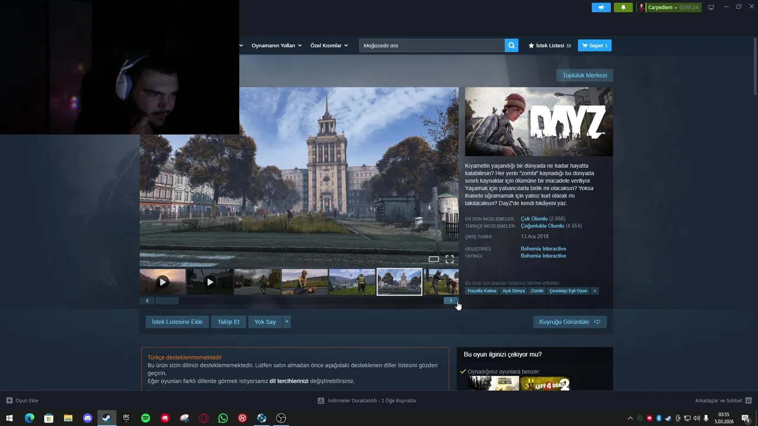This screenshot has height=426, width=758.
Task: Click the 'Takip Et' follow button
Action: click(228, 322)
